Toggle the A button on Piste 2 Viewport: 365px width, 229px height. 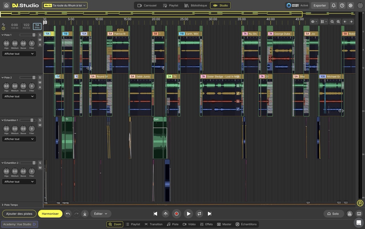click(x=40, y=87)
